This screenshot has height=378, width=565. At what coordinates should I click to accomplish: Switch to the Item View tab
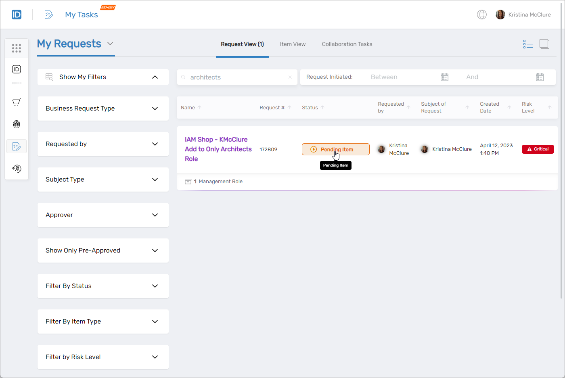pos(293,44)
